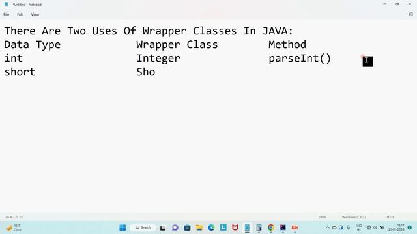Viewport: 417px width, 234px height.
Task: Open the notification center badge
Action: [x=410, y=227]
